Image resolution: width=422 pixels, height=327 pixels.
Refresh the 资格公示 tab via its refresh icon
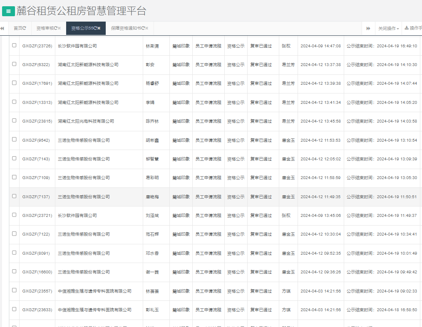pos(95,28)
